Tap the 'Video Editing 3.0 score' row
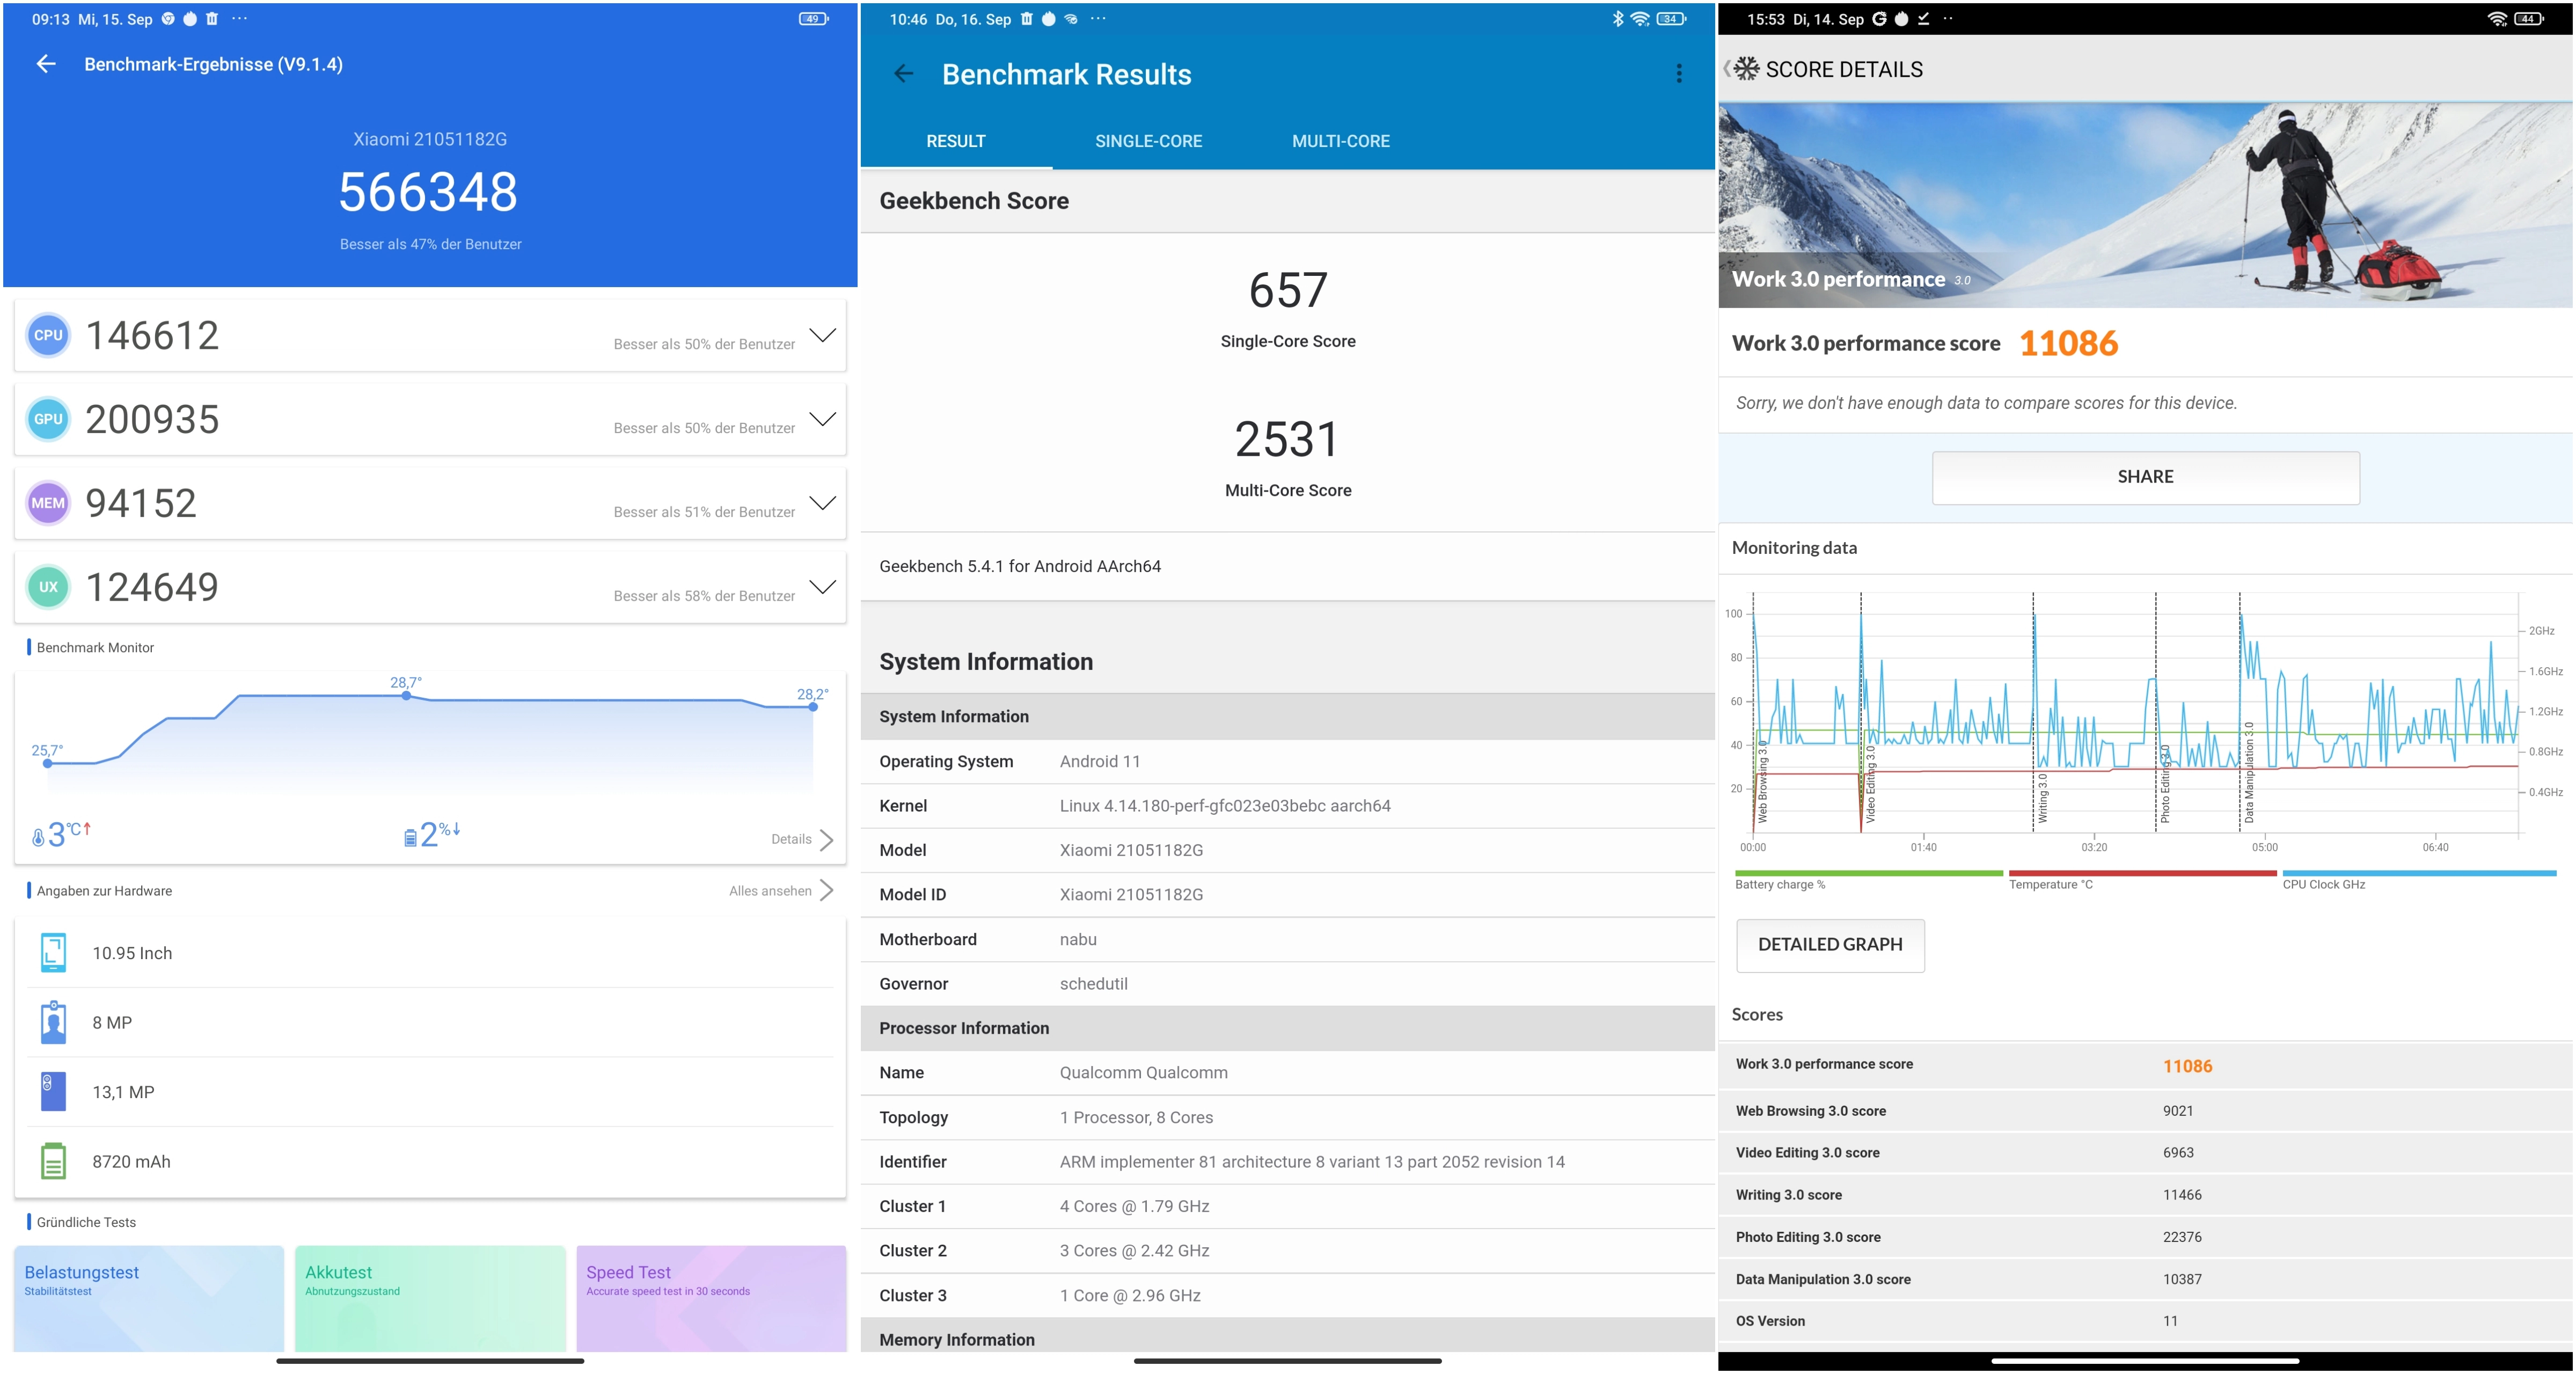The height and width of the screenshot is (1374, 2576). coord(2145,1153)
